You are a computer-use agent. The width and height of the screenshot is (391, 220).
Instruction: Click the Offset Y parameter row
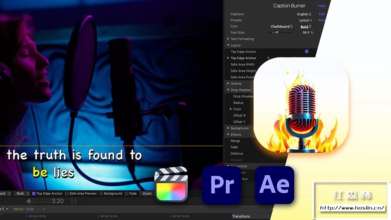click(240, 122)
